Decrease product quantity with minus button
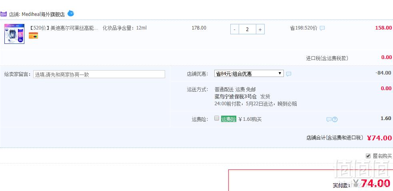This screenshot has width=393, height=191. [235, 29]
